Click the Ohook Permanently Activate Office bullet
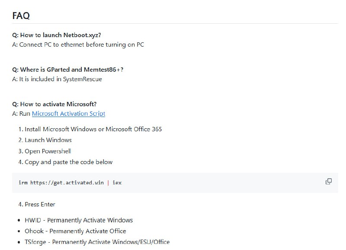This screenshot has height=250, width=346. coord(75,231)
